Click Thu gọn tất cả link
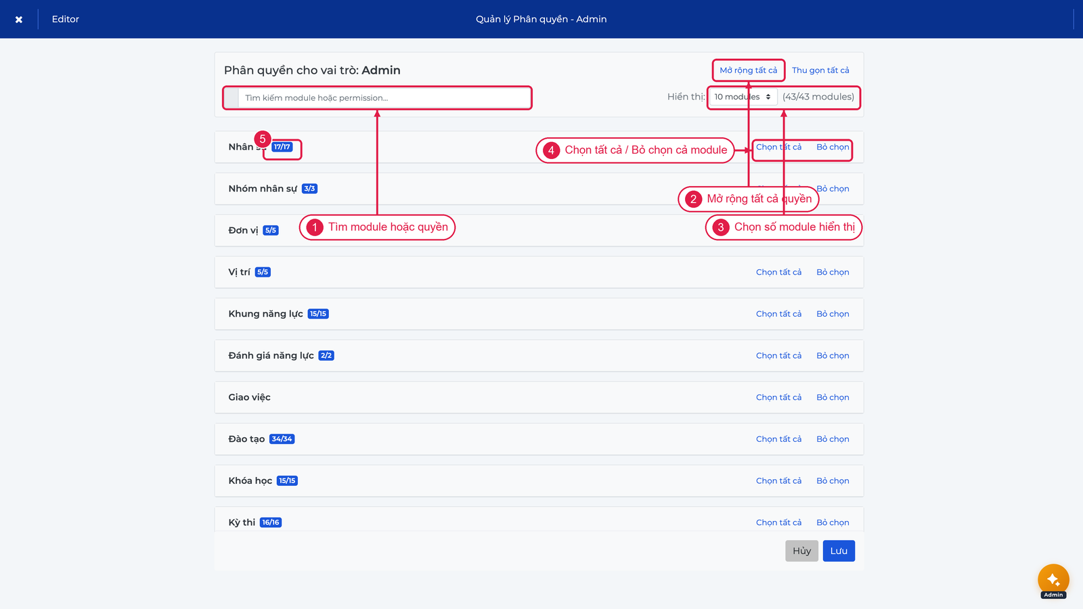The height and width of the screenshot is (609, 1083). (x=820, y=70)
